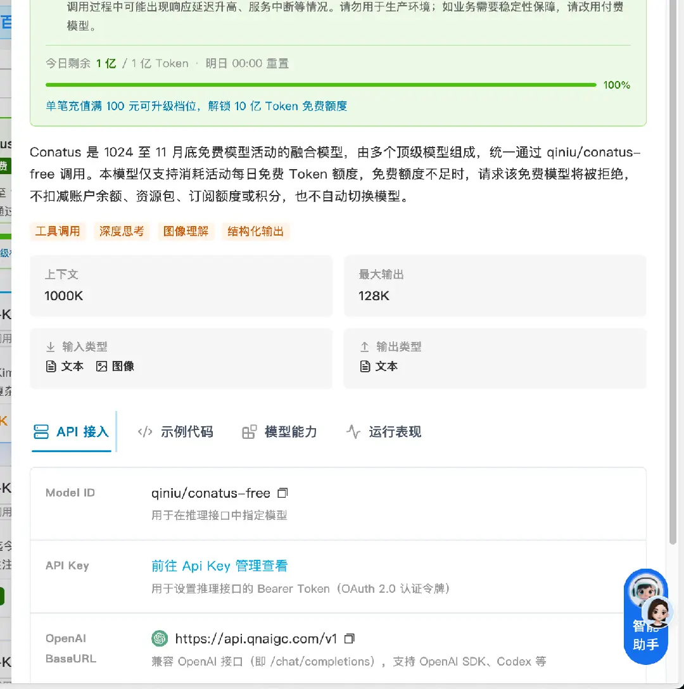
Task: Click the Bearer Token description text
Action: pos(301,588)
